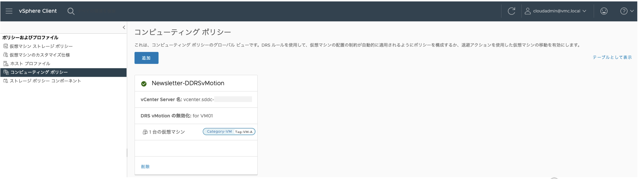This screenshot has height=179, width=638.
Task: Click the Newsletter-DDRSvMotion policy title
Action: tap(188, 83)
